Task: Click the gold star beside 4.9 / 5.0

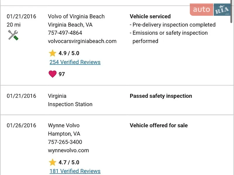Action: (52, 53)
